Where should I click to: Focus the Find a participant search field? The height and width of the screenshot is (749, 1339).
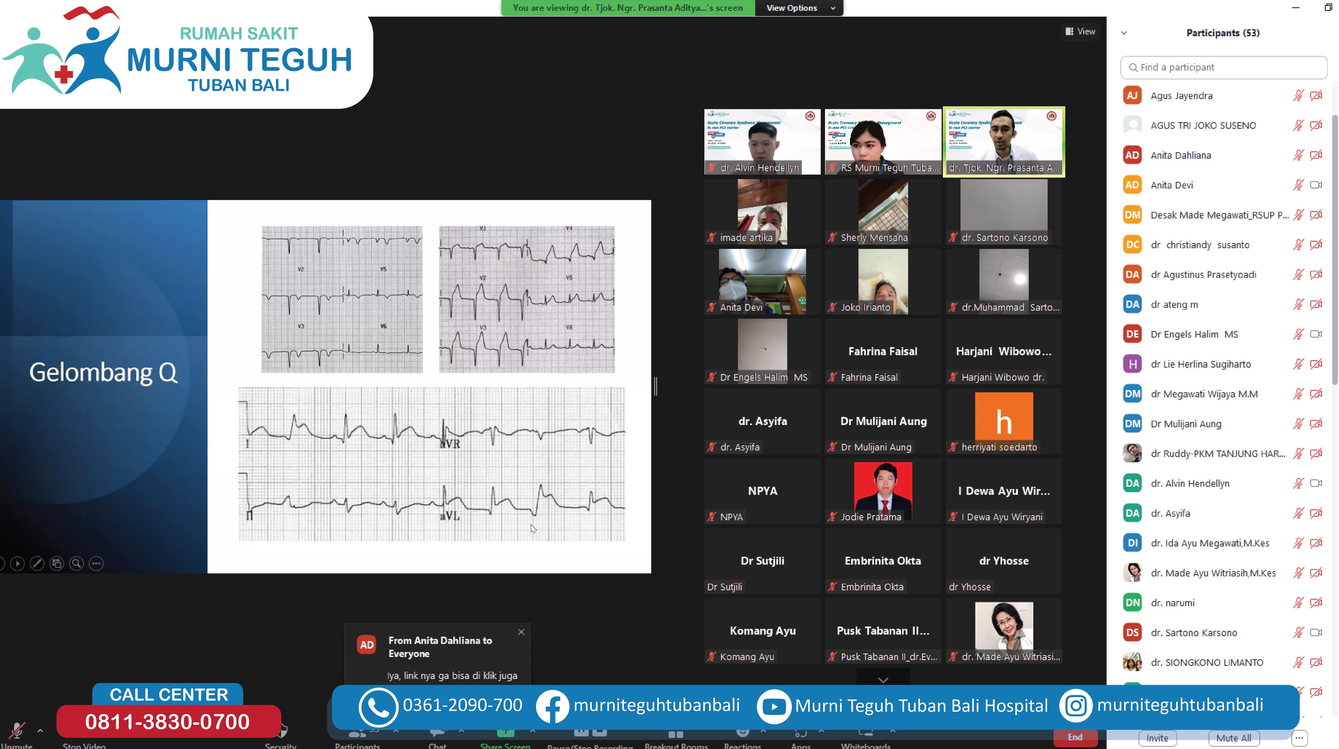coord(1223,68)
